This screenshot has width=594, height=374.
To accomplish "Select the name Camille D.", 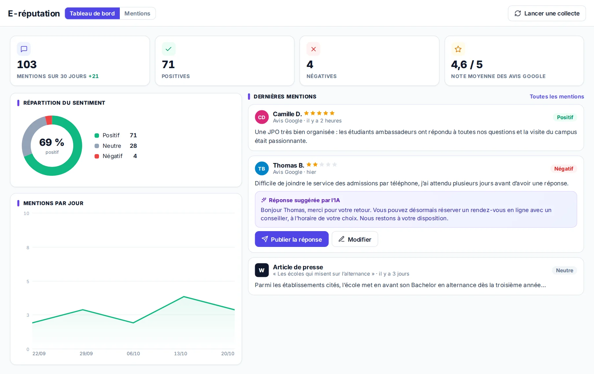I will click(287, 114).
